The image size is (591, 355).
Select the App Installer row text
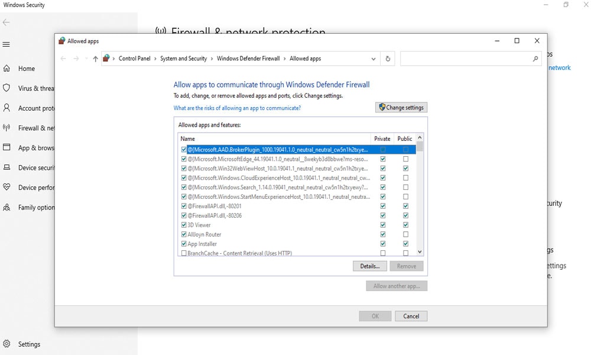click(202, 244)
